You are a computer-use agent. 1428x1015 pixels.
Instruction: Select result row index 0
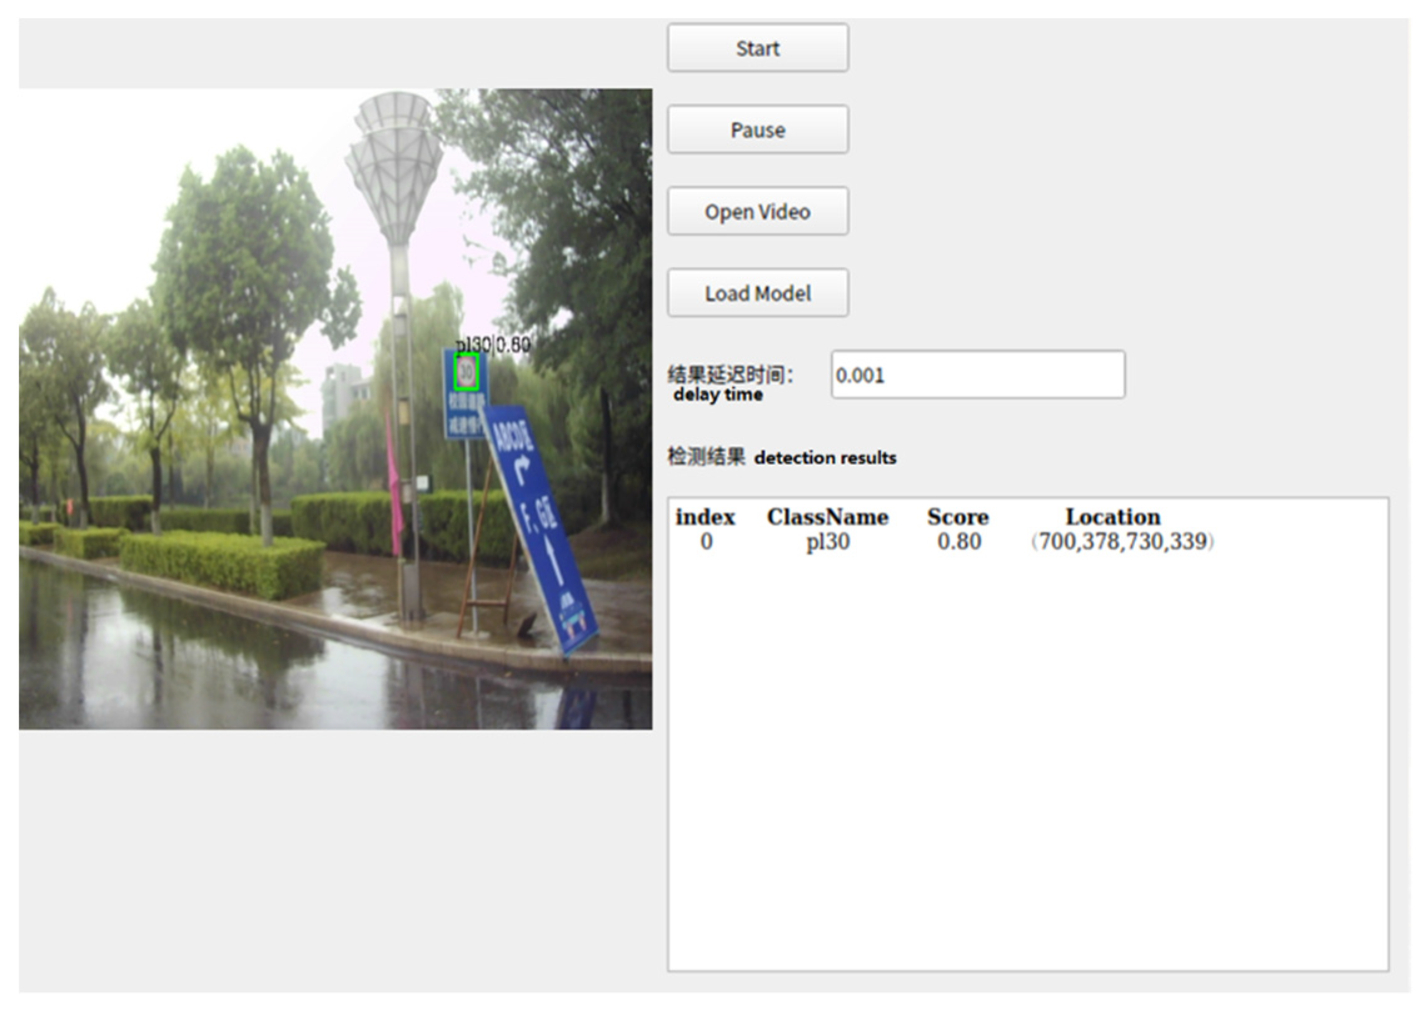[706, 541]
